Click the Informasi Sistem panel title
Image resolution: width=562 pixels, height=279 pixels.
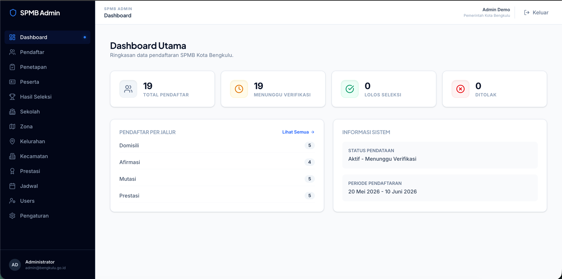pyautogui.click(x=366, y=132)
